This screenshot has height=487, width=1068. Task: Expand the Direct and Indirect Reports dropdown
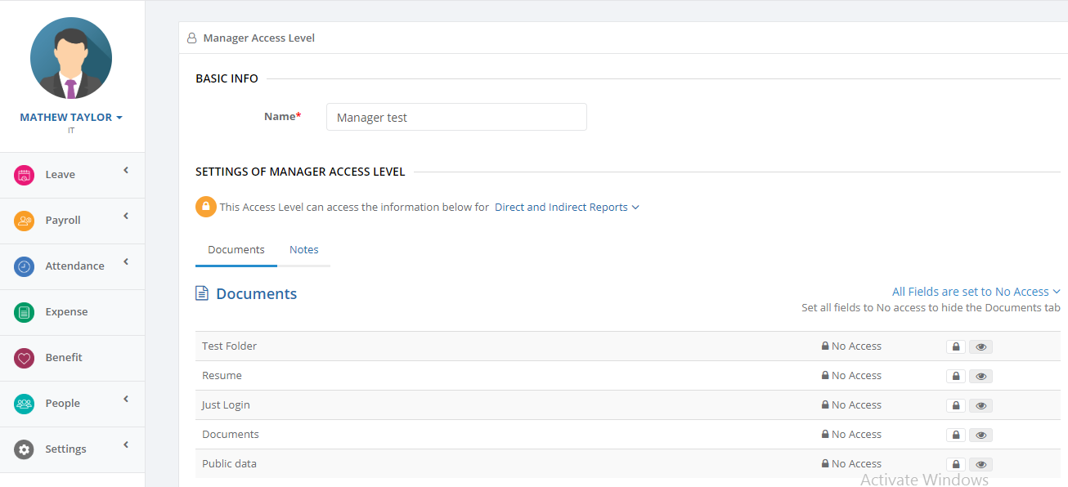coord(567,208)
